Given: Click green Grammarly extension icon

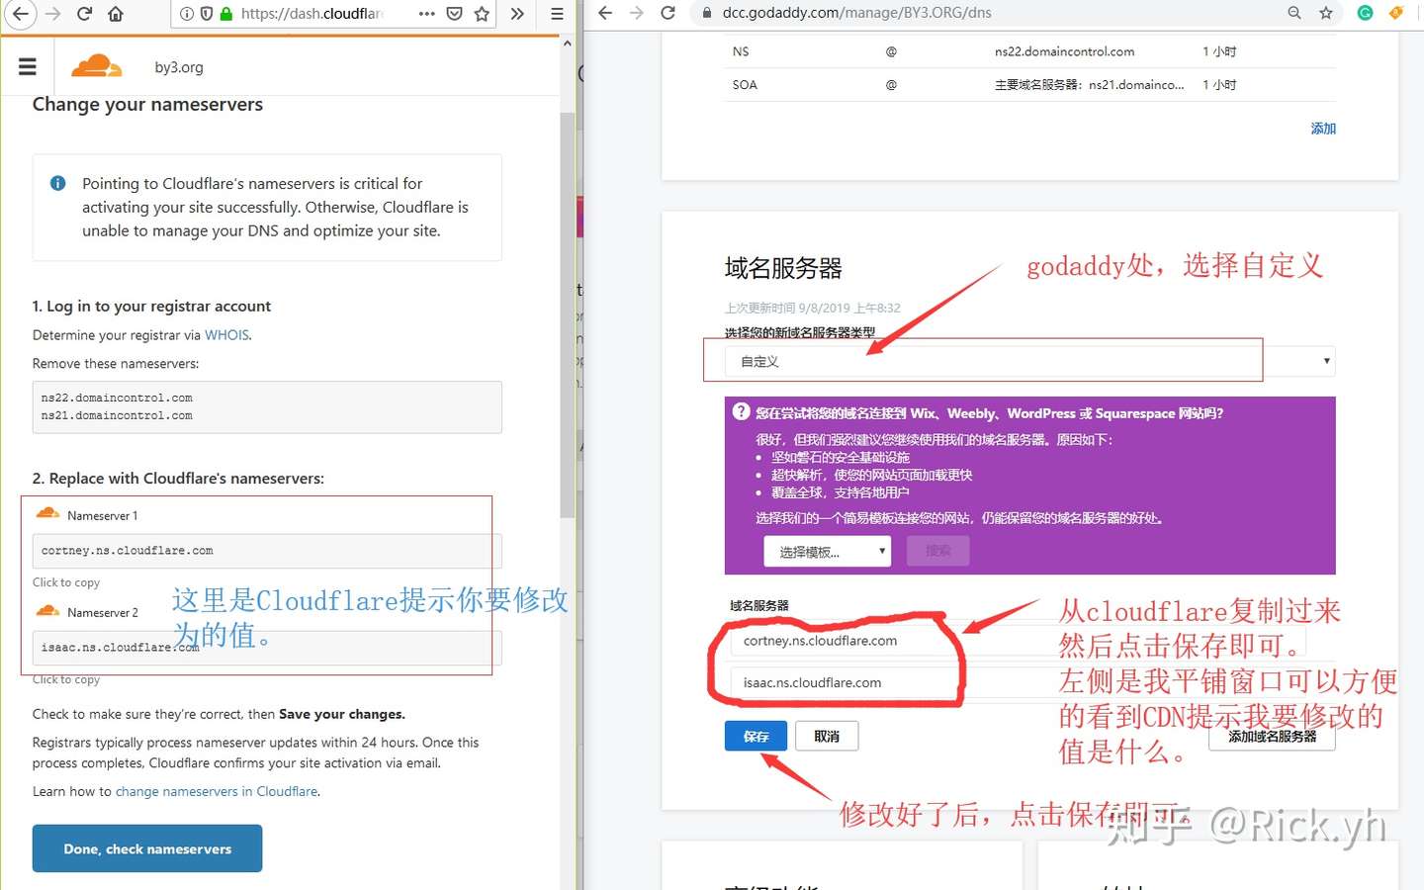Looking at the screenshot, I should (1365, 13).
